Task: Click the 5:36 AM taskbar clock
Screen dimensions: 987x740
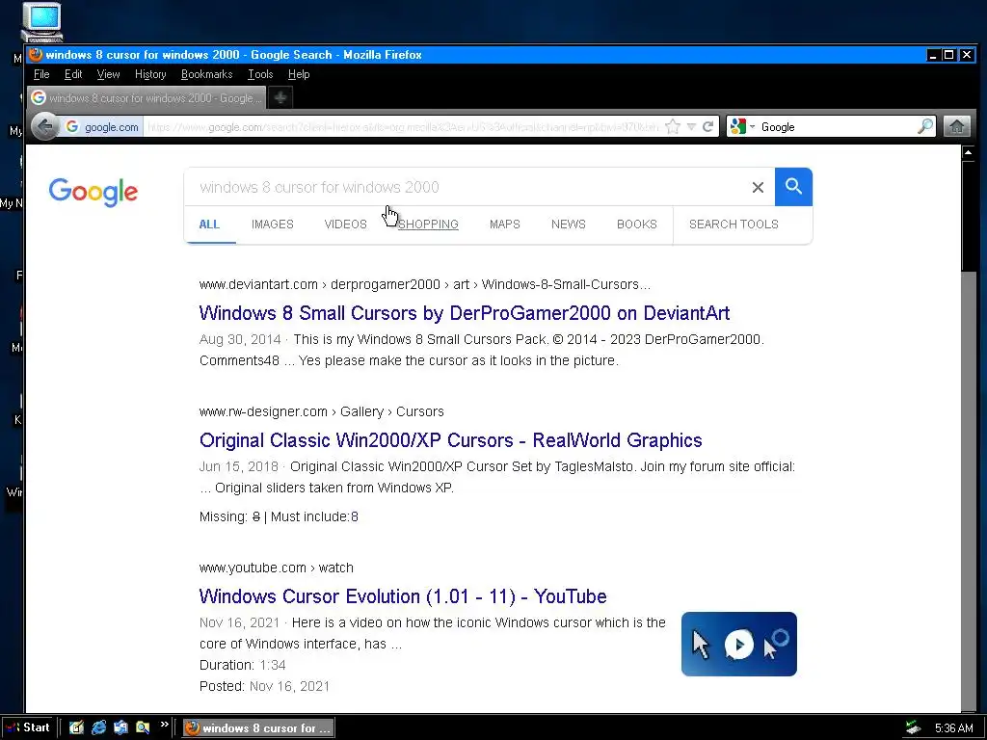Action: [x=953, y=728]
